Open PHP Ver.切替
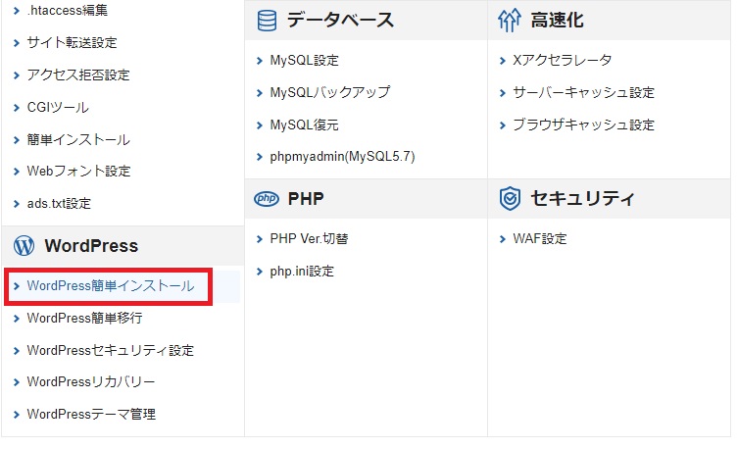738x449 pixels. click(310, 238)
